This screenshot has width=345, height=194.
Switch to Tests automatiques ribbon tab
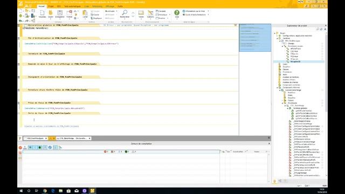[72, 6]
